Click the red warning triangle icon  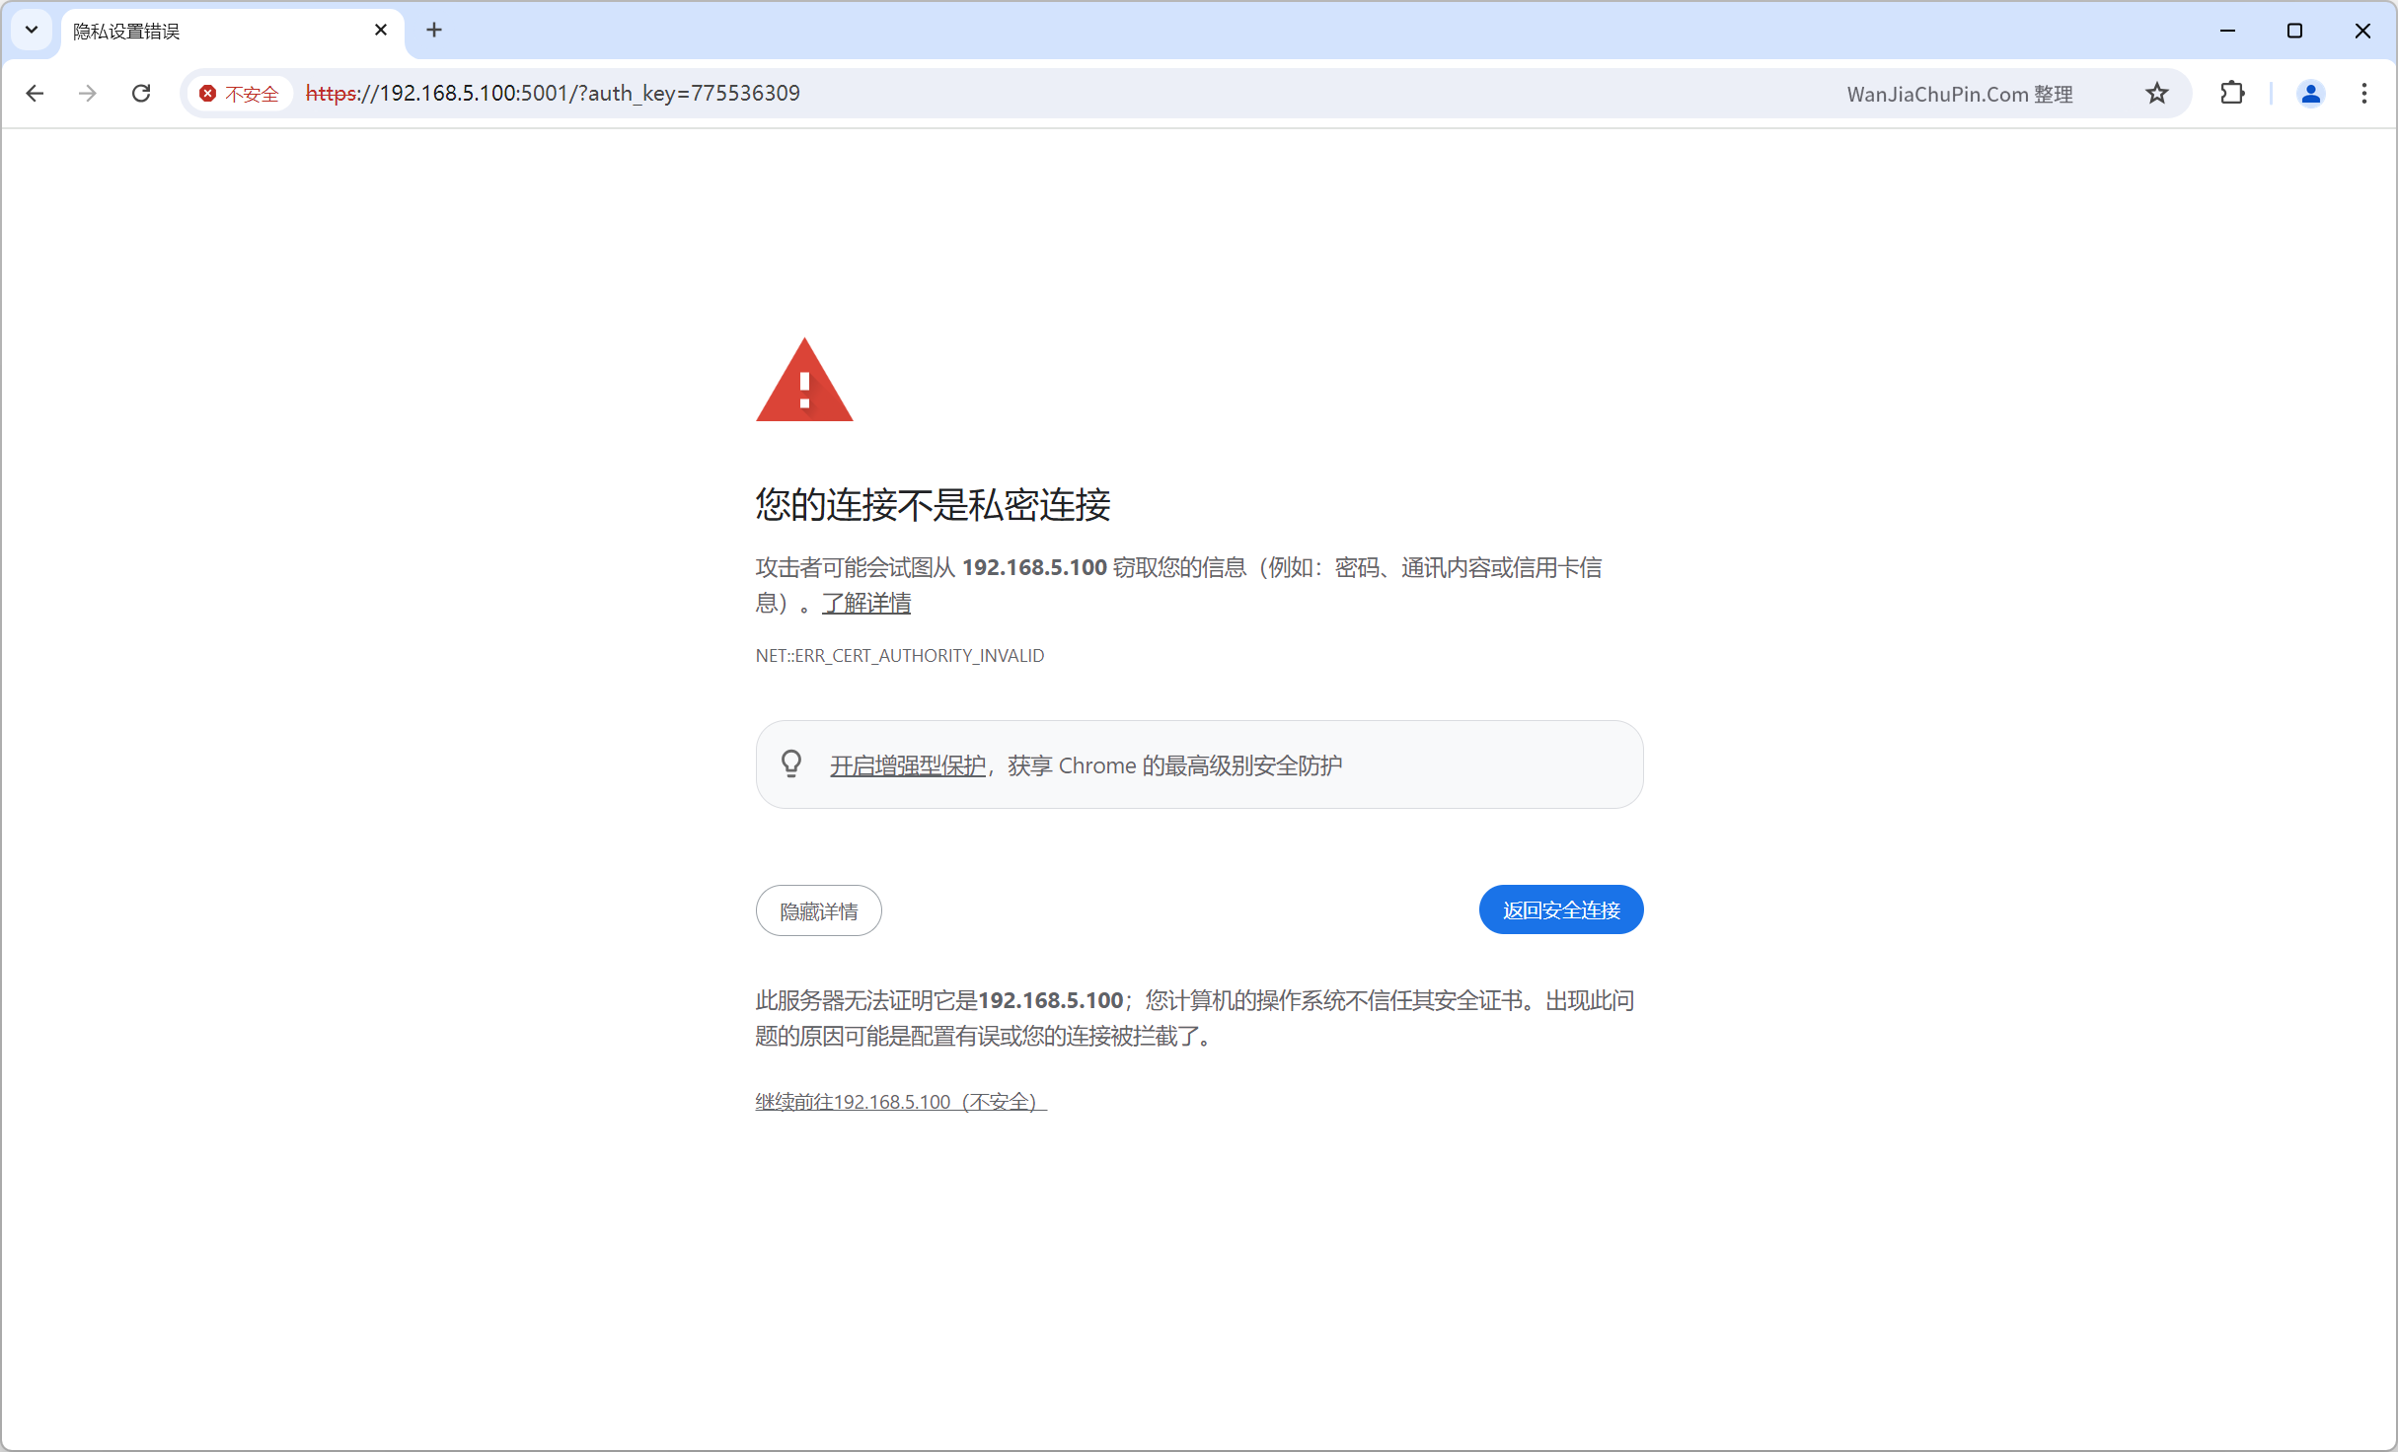tap(804, 381)
